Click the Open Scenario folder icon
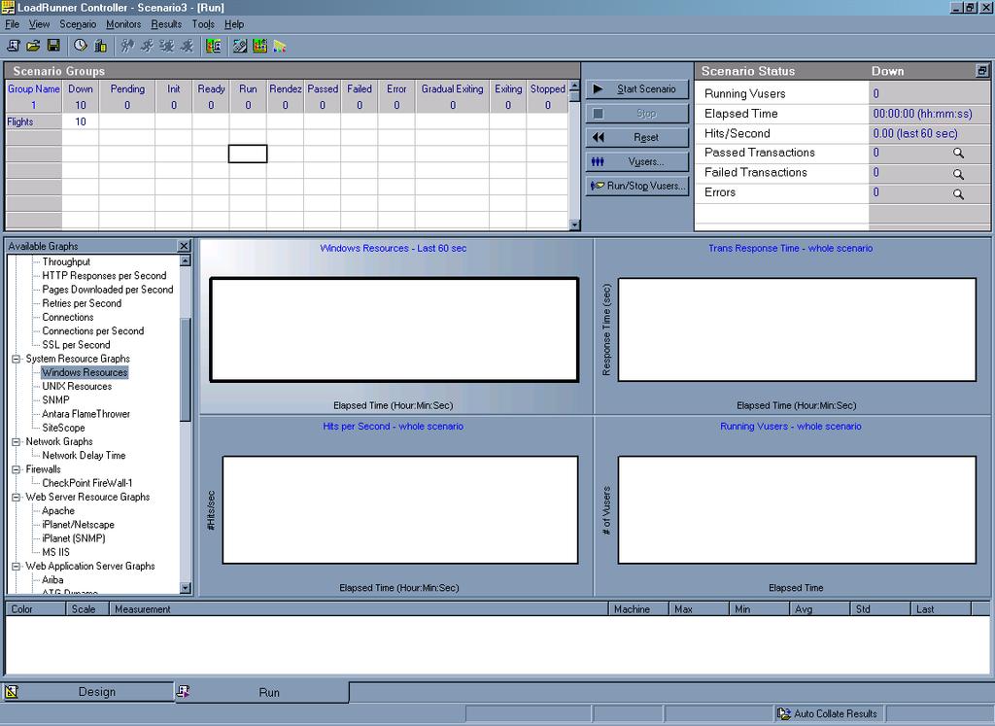This screenshot has height=726, width=995. coord(33,46)
